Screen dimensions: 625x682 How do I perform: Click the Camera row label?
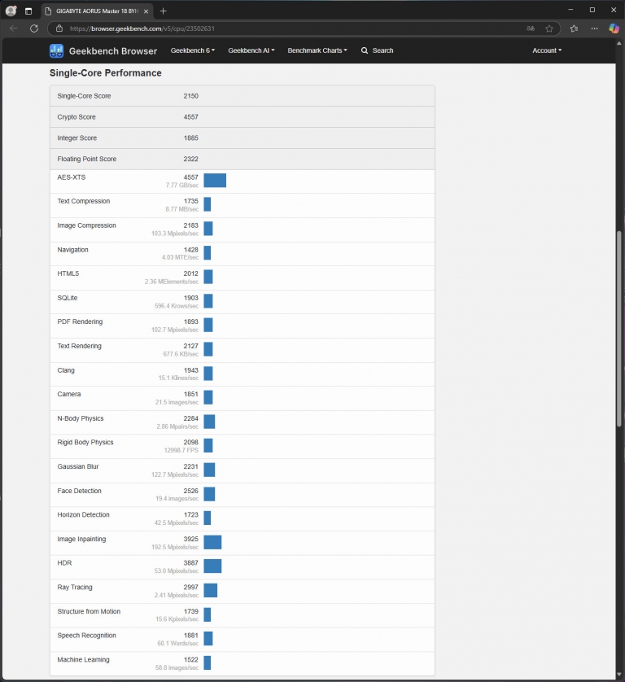(x=68, y=394)
